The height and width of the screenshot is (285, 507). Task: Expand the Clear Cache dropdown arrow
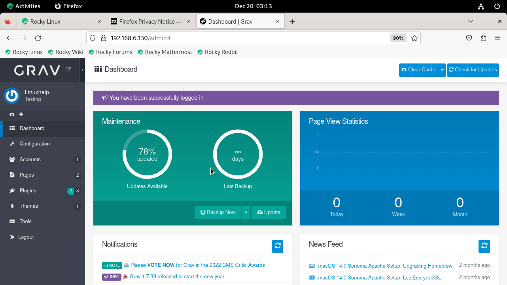442,70
